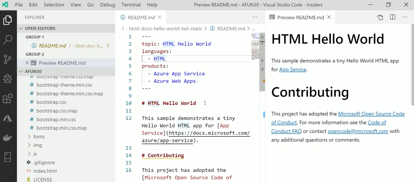Click the Show Source icon in preview toolbar
The image size is (414, 182).
coord(380,17)
